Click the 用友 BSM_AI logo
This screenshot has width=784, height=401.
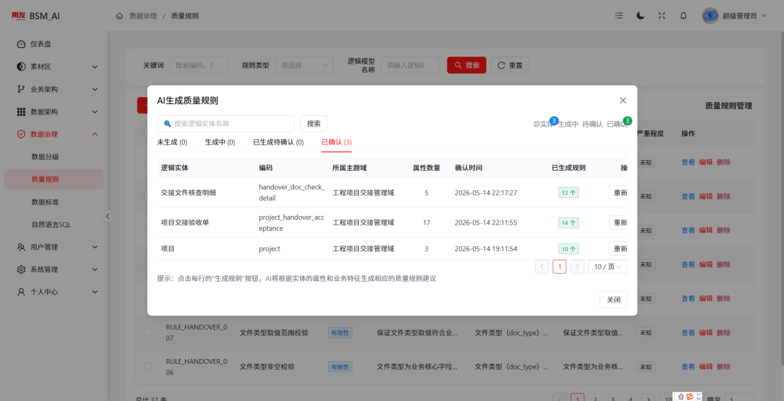[35, 15]
